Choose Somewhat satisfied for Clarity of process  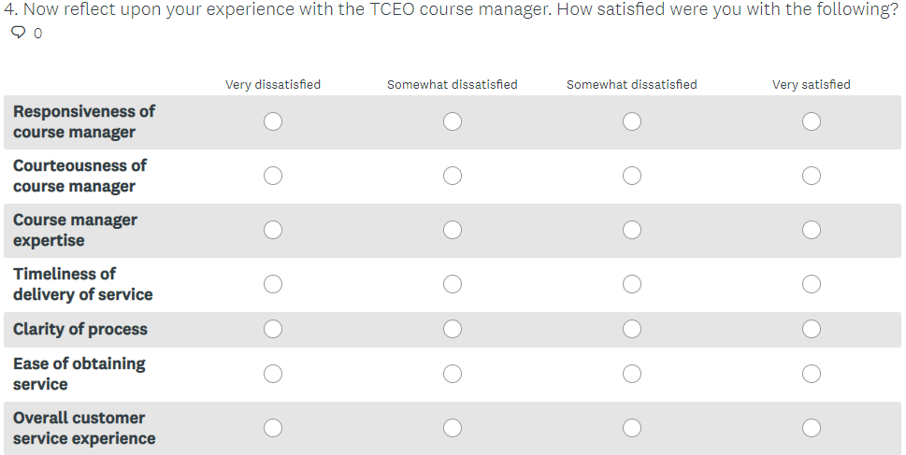click(632, 329)
